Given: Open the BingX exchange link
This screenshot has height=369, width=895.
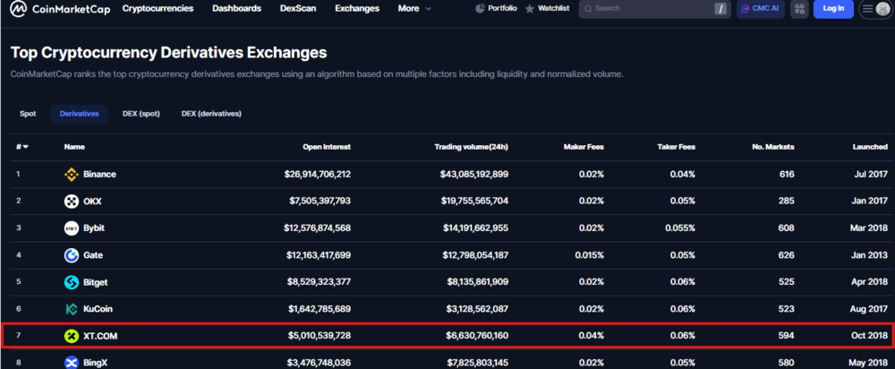Looking at the screenshot, I should [x=97, y=362].
